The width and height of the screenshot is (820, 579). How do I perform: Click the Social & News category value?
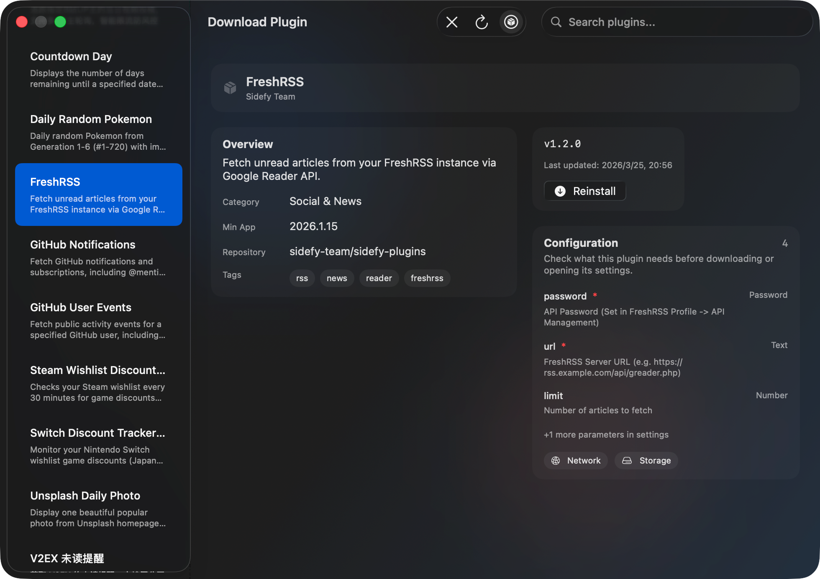pos(325,201)
